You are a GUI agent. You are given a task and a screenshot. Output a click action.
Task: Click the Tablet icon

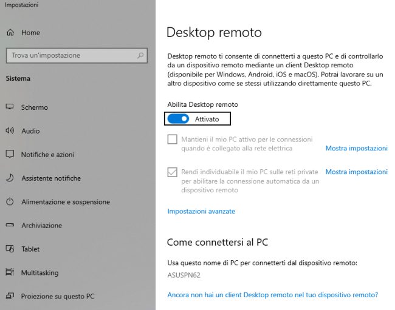10,249
